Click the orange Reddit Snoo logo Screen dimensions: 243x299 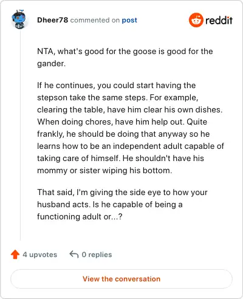coord(196,20)
